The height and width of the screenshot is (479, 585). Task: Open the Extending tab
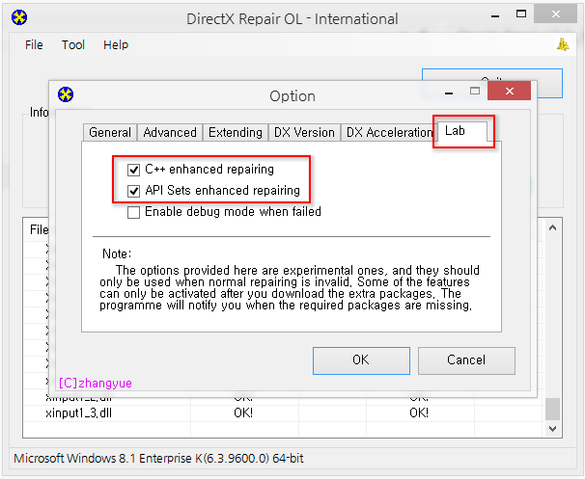click(x=236, y=133)
